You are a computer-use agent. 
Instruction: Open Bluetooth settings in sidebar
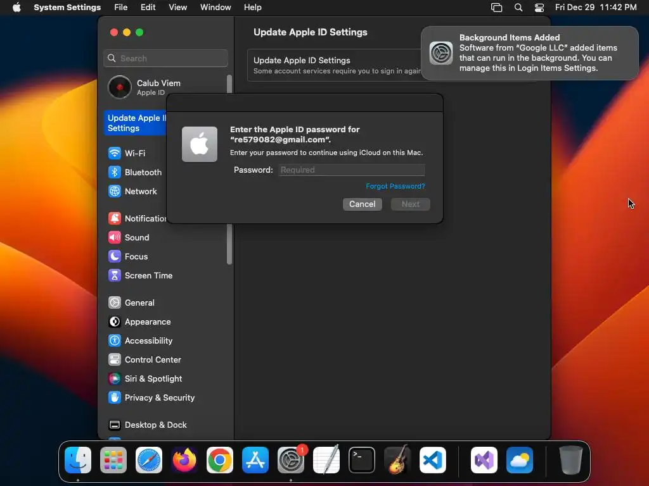[x=135, y=172]
